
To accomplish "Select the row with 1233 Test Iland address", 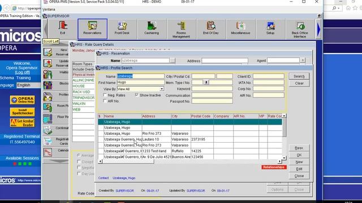I will pyautogui.click(x=190, y=151).
